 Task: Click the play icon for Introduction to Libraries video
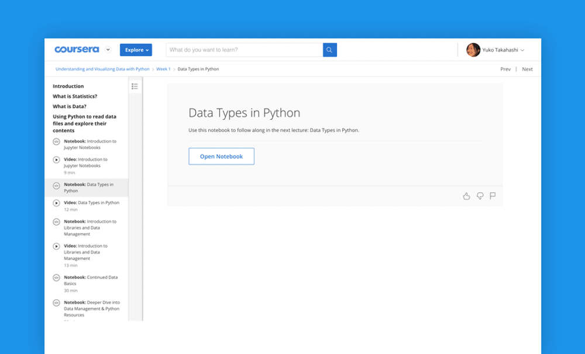(x=56, y=246)
